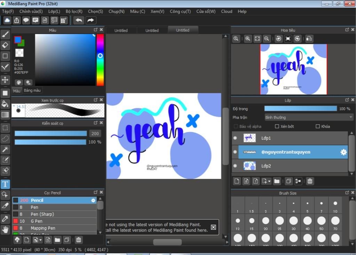The image size is (356, 255).
Task: Select the Gradient tool
Action: [x=5, y=115]
